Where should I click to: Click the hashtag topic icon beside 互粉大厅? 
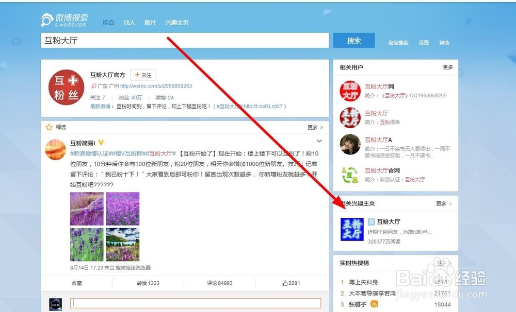pos(371,222)
